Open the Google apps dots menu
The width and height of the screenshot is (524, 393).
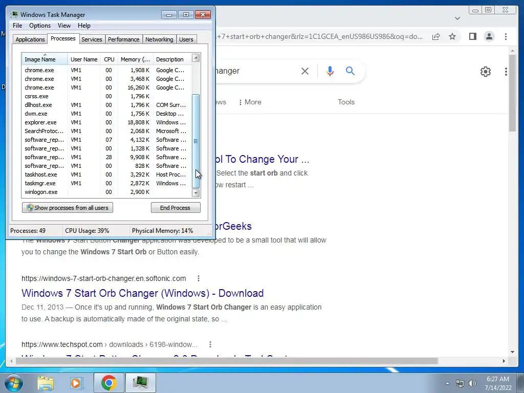coord(506,72)
